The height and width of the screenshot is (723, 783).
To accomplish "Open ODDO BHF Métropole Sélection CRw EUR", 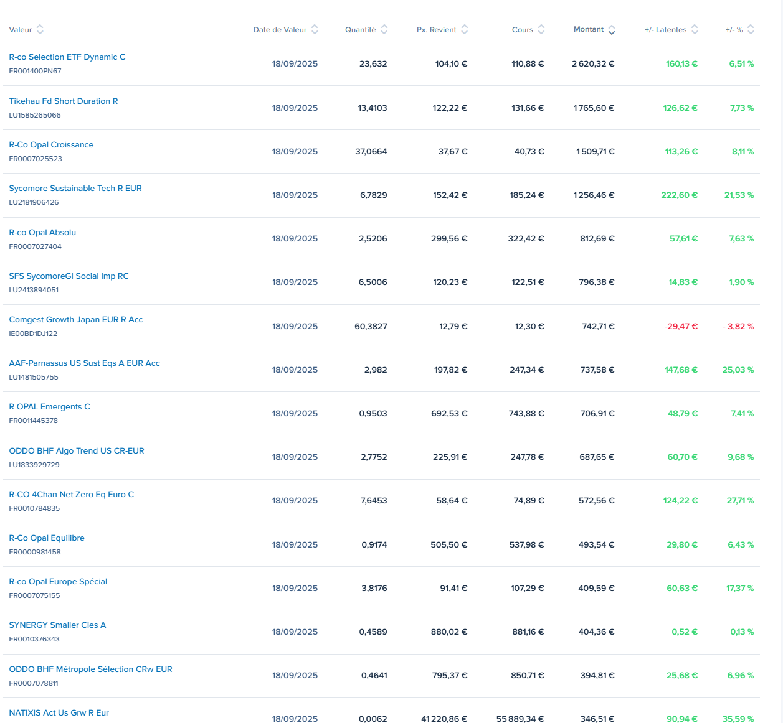I will (x=91, y=669).
